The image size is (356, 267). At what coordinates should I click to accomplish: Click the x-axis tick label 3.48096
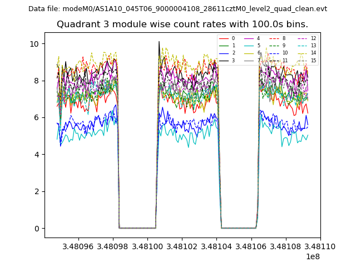(78, 245)
